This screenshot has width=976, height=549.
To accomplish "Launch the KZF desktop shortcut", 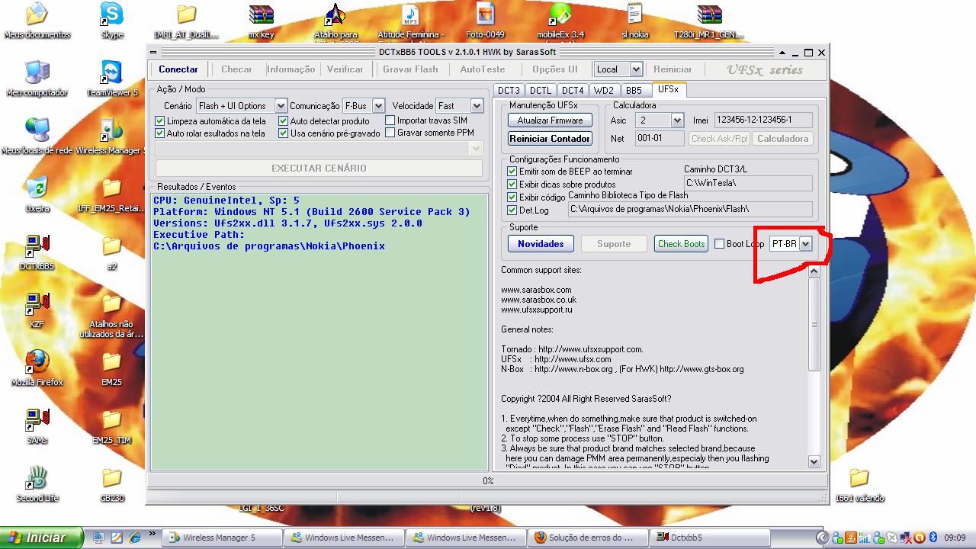I will pyautogui.click(x=37, y=310).
